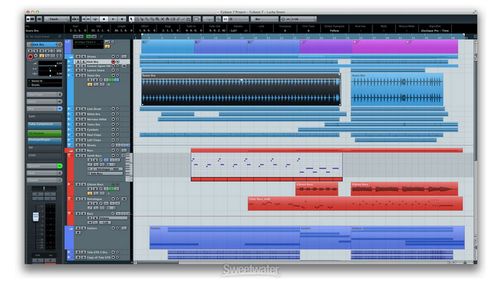Collapse the Bass folder track
501x285 pixels.
pyautogui.click(x=70, y=150)
